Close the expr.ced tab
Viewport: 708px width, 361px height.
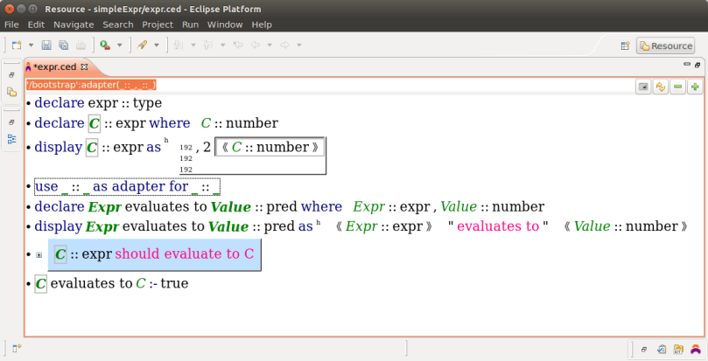85,66
